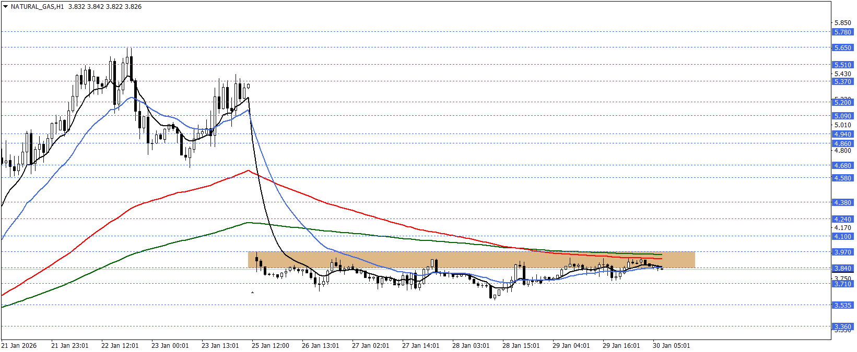857x352 pixels.
Task: Click the 5.650 price level label
Action: 842,48
